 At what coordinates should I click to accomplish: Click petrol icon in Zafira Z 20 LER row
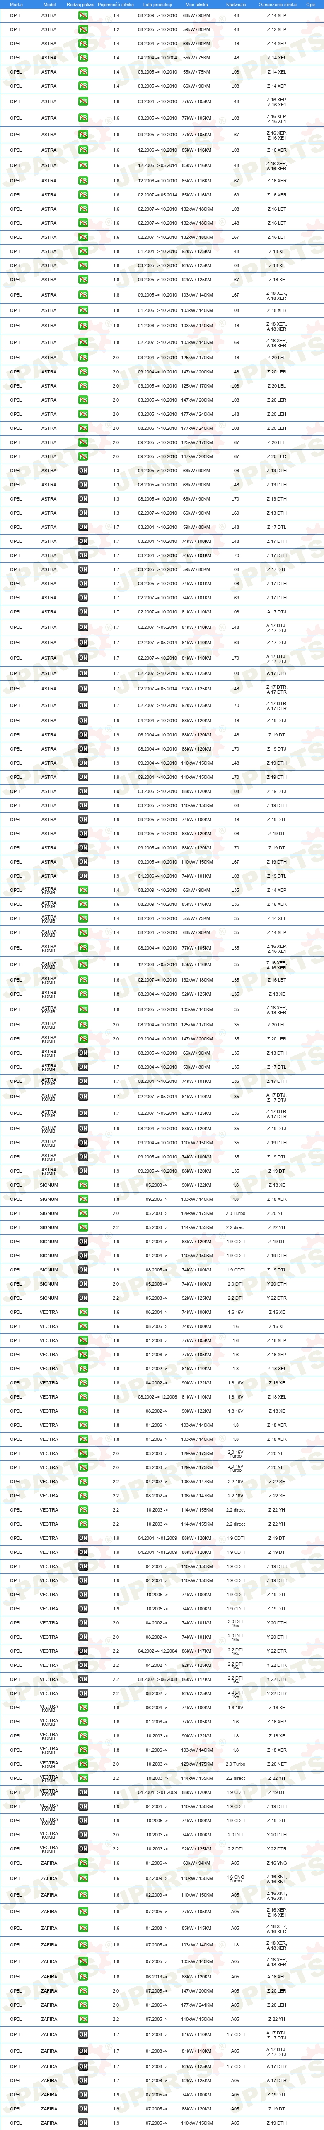tap(83, 1990)
